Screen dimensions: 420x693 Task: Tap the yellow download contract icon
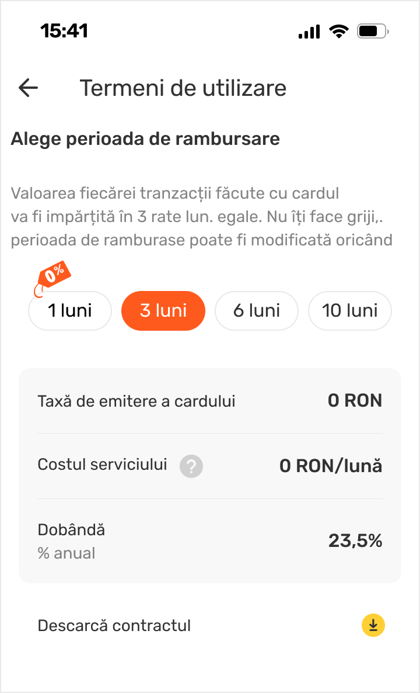373,625
